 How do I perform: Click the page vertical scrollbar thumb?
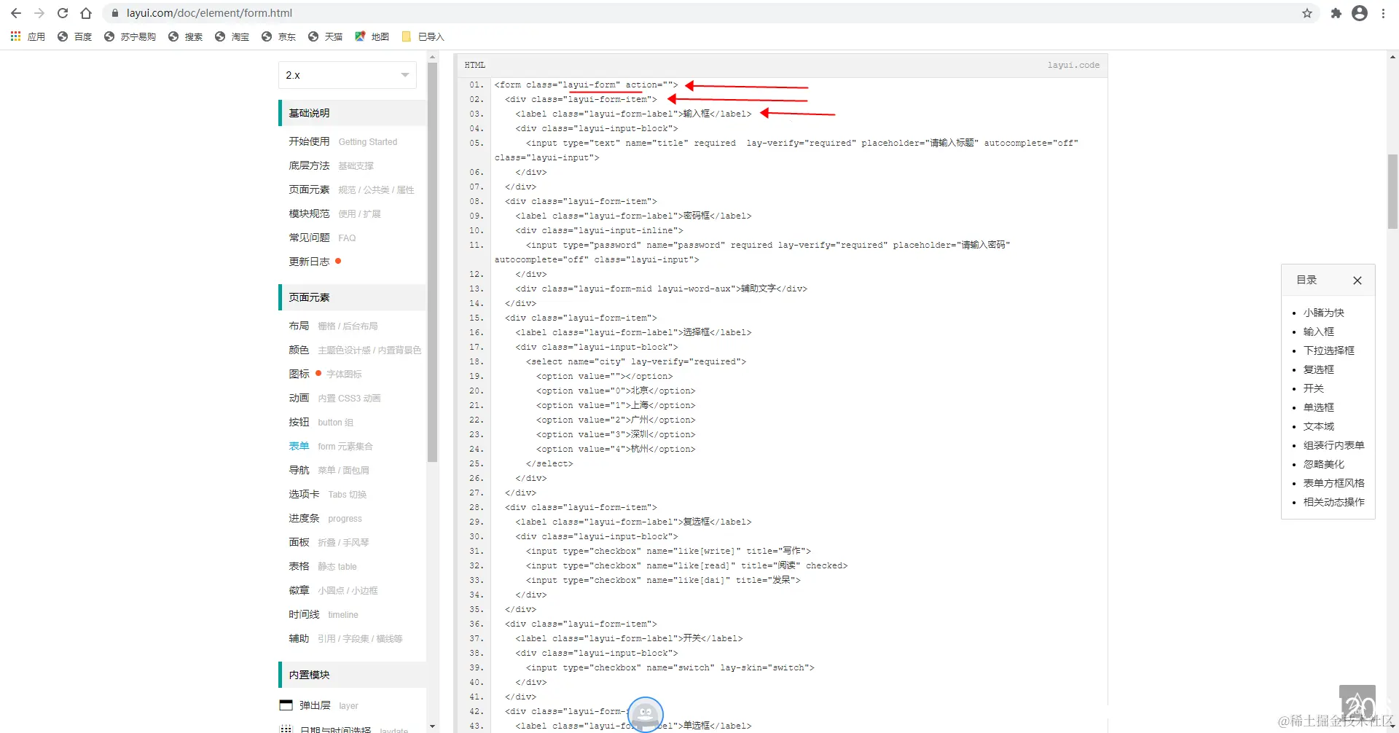(x=1392, y=192)
